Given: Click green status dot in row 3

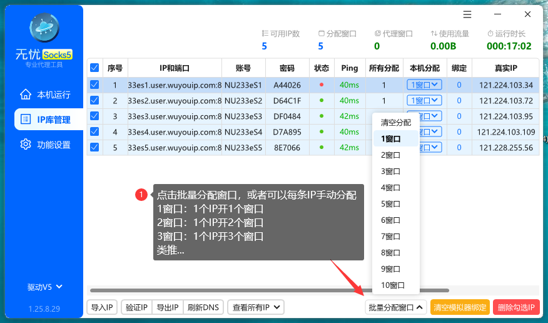Looking at the screenshot, I should [322, 116].
